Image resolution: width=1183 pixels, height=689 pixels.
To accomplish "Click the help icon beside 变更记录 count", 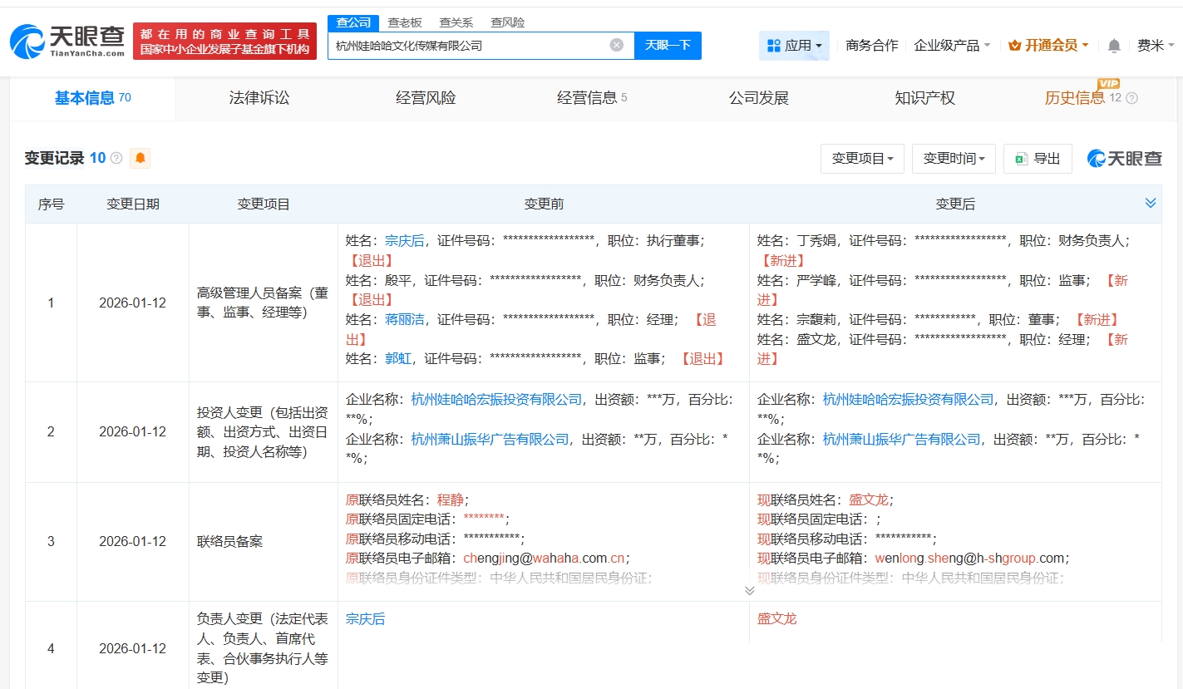I will [x=116, y=158].
